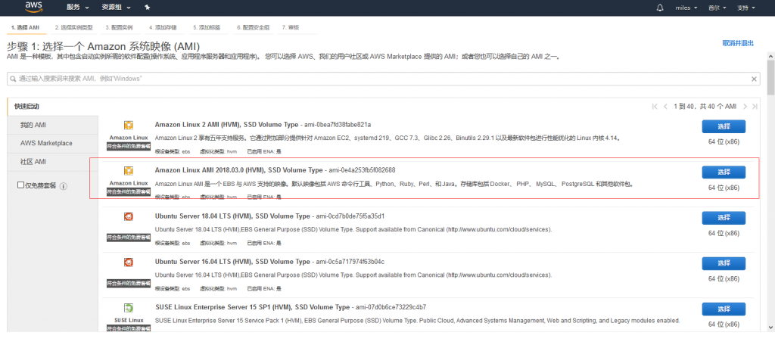Clear the AMI search field with X

coord(755,79)
